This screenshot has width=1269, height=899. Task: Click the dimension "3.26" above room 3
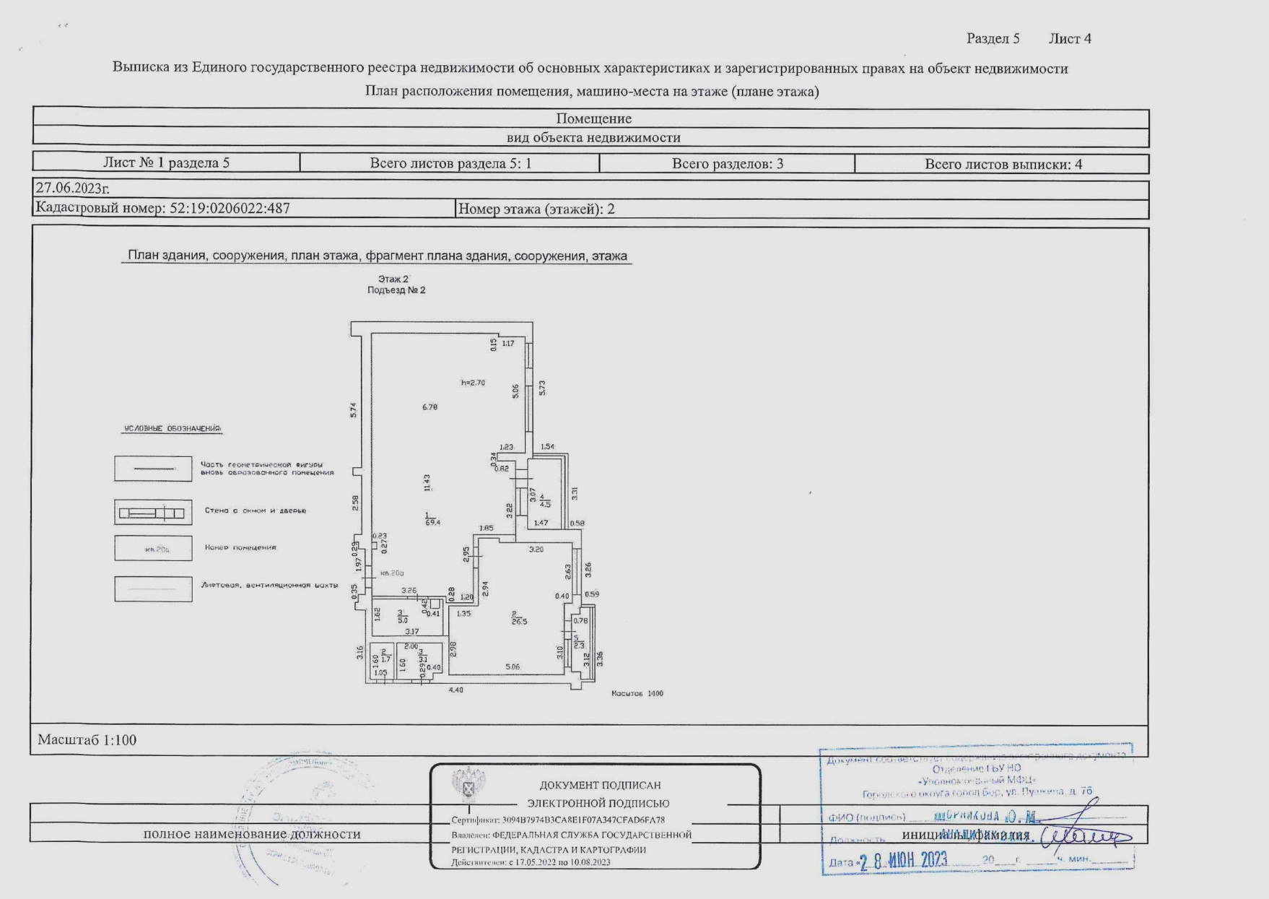[x=409, y=591]
